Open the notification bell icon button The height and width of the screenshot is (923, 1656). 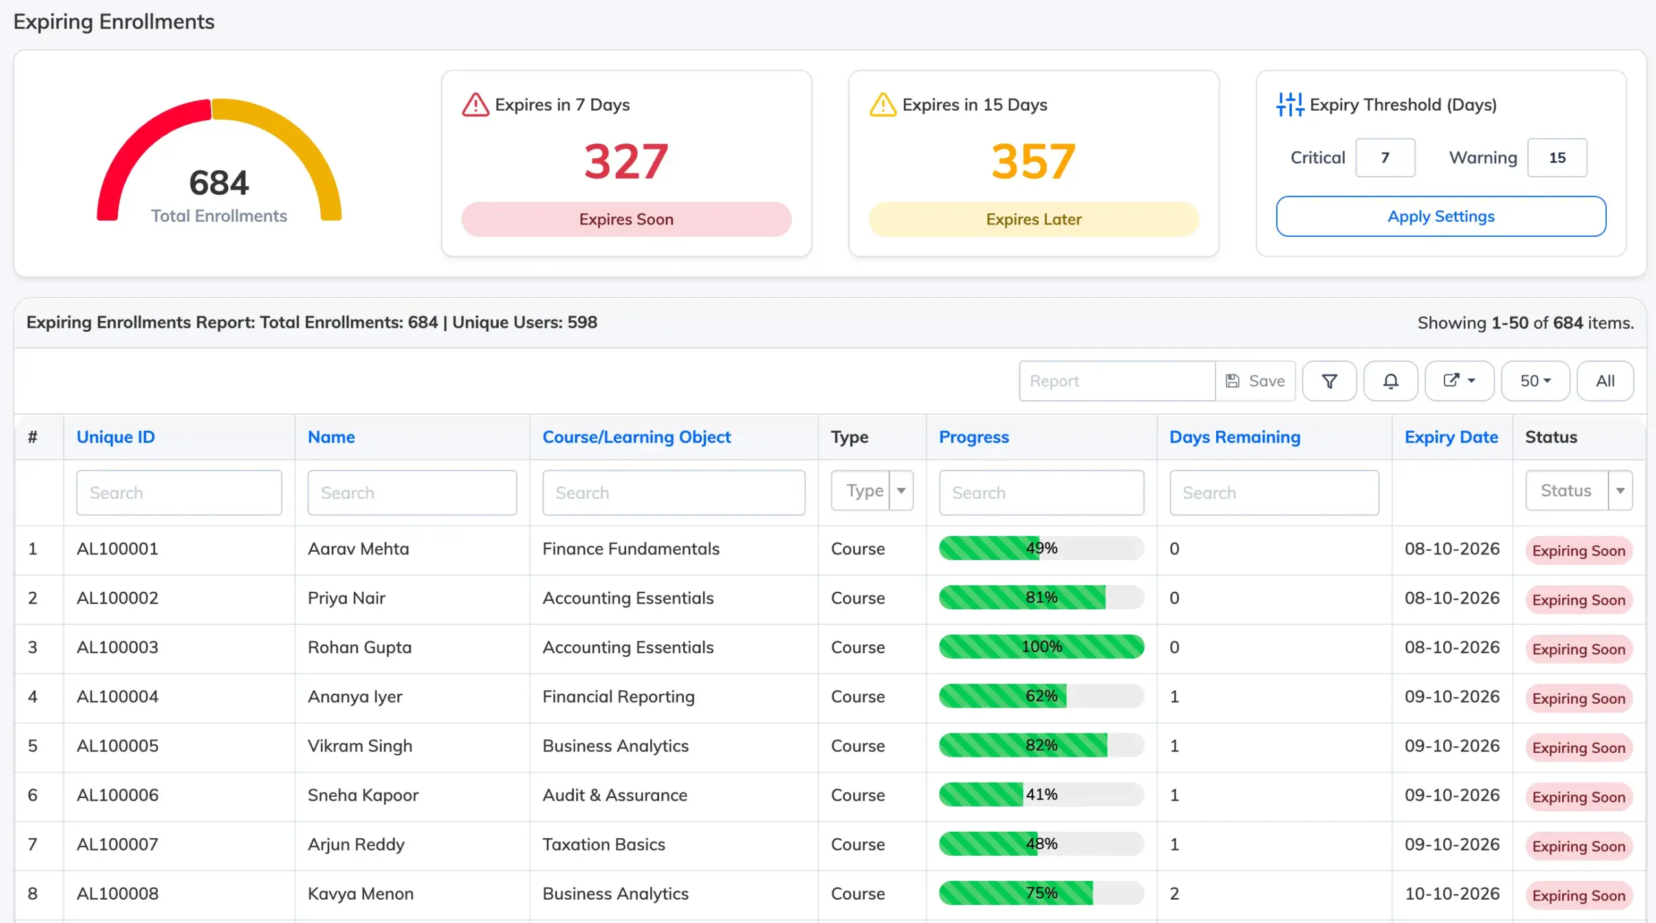coord(1390,381)
